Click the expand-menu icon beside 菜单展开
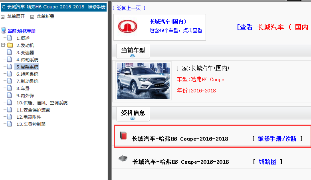This screenshot has height=180, width=311. click(2, 17)
